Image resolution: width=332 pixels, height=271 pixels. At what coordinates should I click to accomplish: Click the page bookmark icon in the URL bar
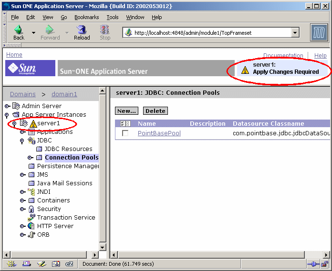(x=128, y=32)
